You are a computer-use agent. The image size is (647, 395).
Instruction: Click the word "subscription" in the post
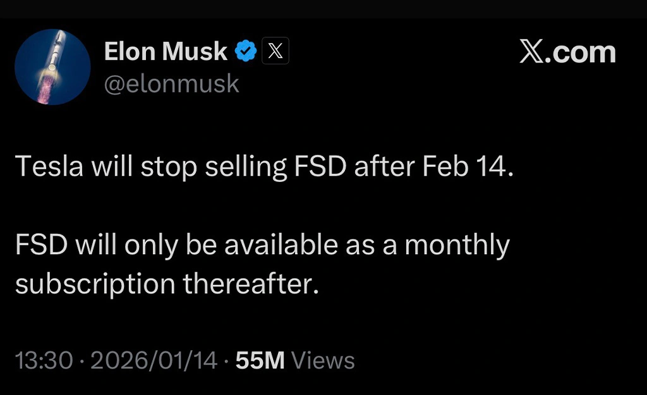pos(95,283)
